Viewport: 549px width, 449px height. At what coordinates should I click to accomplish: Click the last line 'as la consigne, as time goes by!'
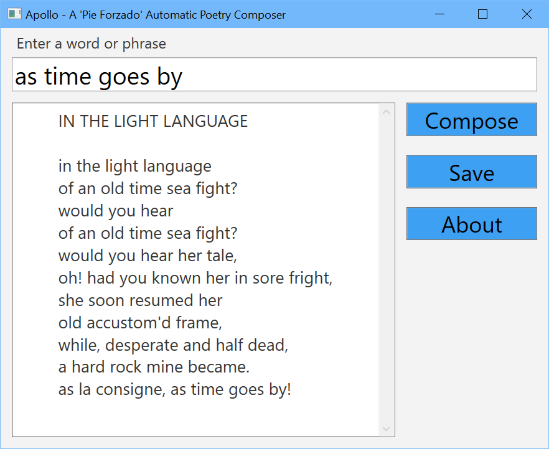(175, 389)
